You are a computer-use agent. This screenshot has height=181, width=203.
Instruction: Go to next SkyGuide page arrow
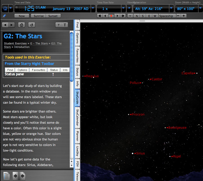(23, 176)
